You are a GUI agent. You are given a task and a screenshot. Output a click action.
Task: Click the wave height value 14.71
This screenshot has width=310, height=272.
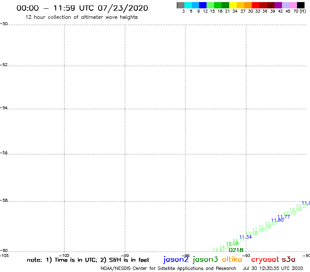pos(239,240)
